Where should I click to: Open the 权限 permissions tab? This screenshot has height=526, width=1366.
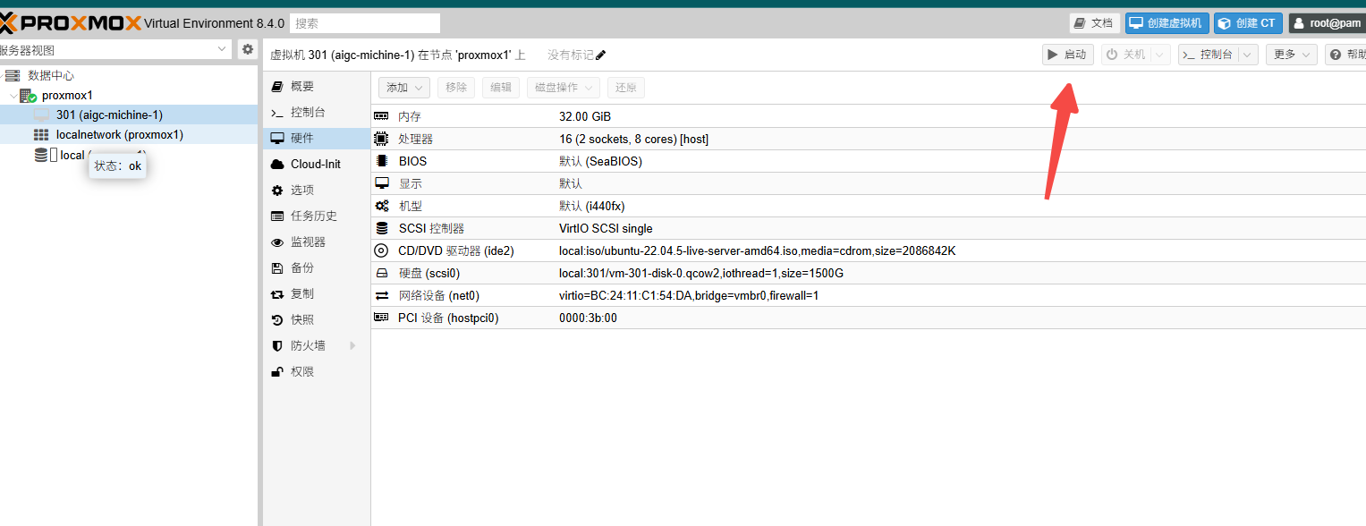317,371
